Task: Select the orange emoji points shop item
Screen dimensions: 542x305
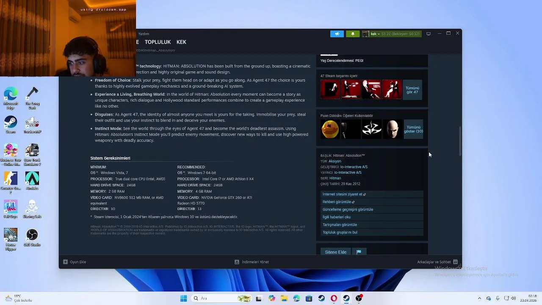Action: (x=330, y=129)
